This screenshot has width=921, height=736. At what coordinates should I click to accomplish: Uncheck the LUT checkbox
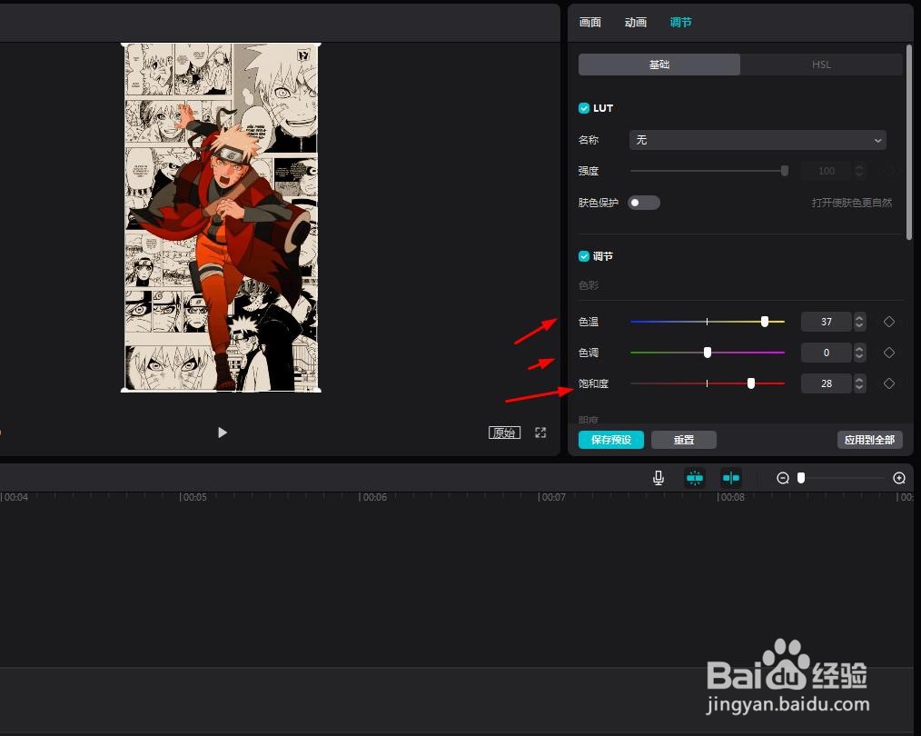(584, 108)
